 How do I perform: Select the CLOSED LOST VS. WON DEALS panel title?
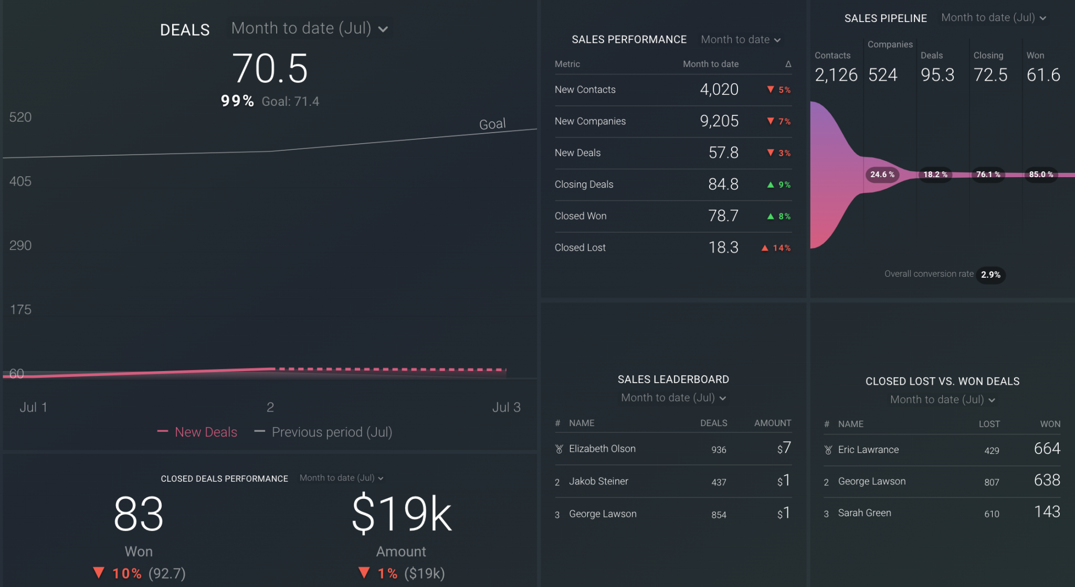[942, 381]
